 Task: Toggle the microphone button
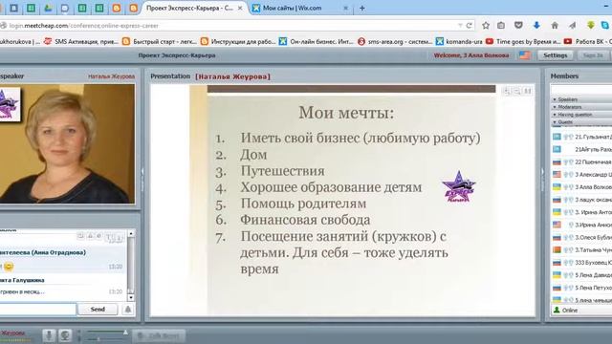click(49, 335)
